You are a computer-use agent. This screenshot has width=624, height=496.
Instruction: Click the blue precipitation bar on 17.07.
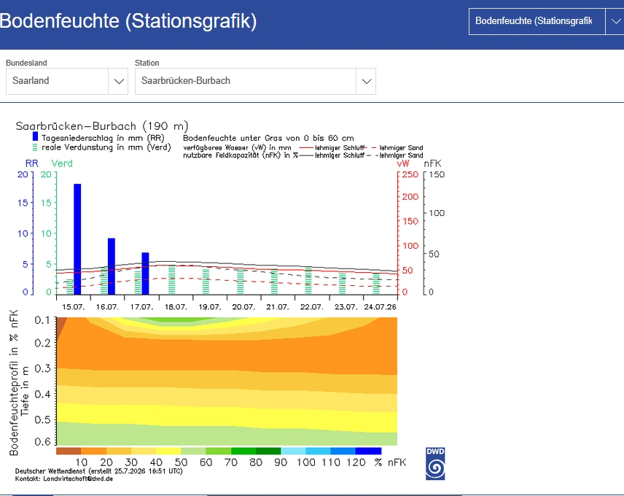point(145,274)
